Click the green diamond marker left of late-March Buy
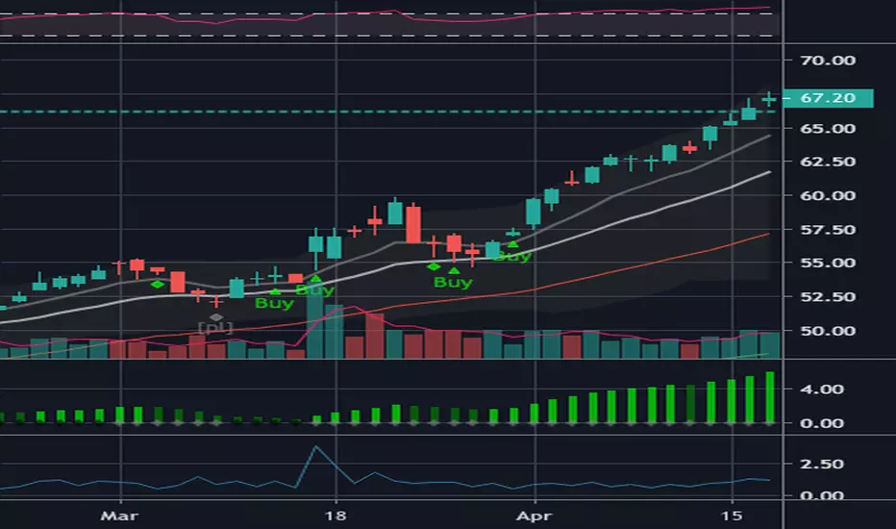Viewport: 896px width, 529px height. (434, 266)
